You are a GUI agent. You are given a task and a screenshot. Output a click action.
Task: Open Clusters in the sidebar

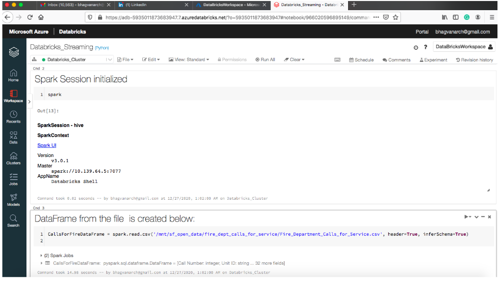coord(13,159)
